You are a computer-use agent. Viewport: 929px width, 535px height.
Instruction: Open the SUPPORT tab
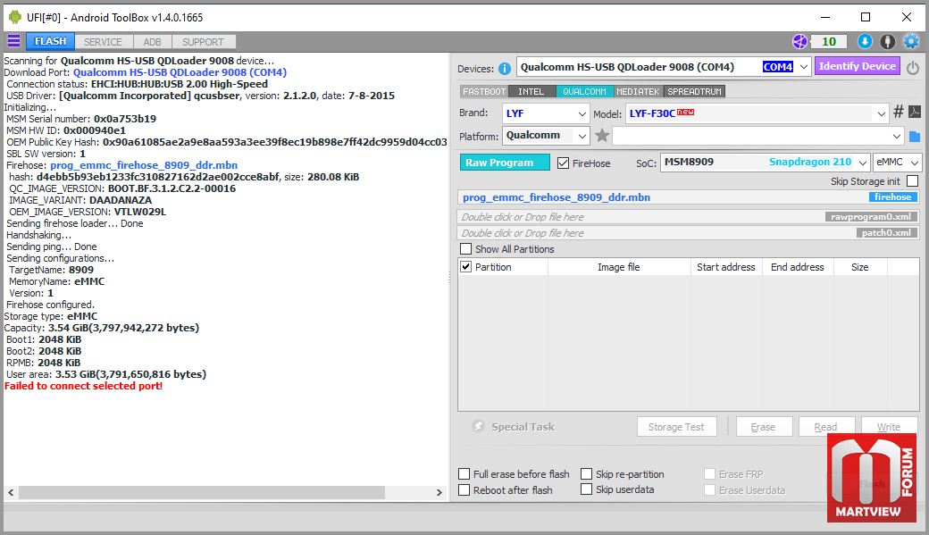(x=204, y=42)
